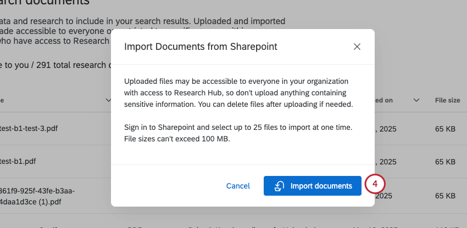467x228 pixels.
Task: Click the 65 KB size of 4daa1d3ce file
Action: click(445, 196)
